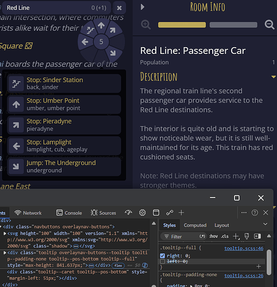The width and height of the screenshot is (277, 287).
Task: Click the zoom in magnifier icon
Action: [x=145, y=25]
